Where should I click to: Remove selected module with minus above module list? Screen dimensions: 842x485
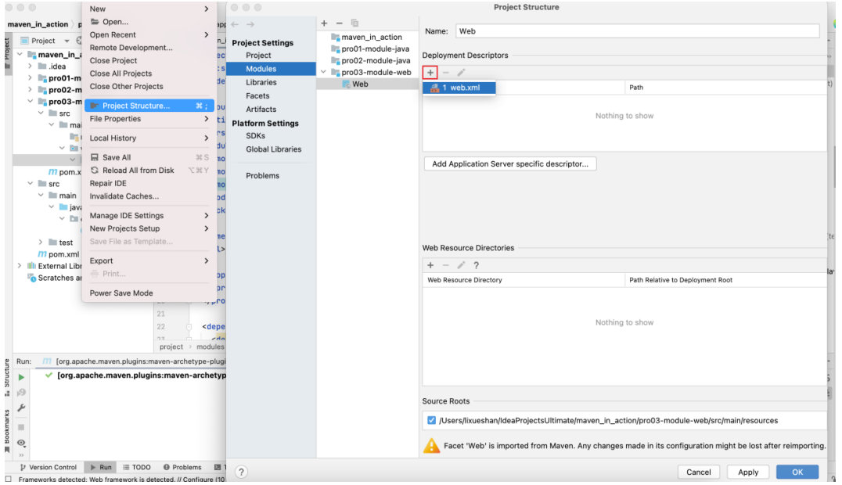(339, 23)
